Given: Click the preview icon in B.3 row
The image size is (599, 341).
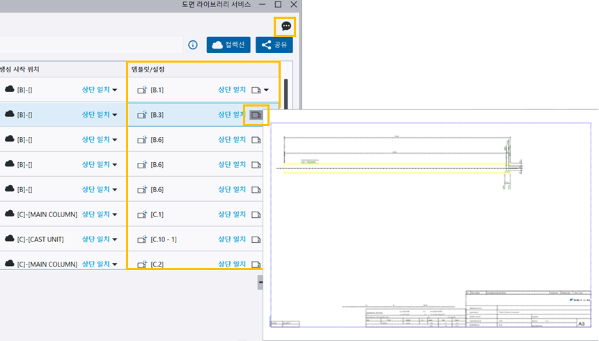Looking at the screenshot, I should point(256,115).
